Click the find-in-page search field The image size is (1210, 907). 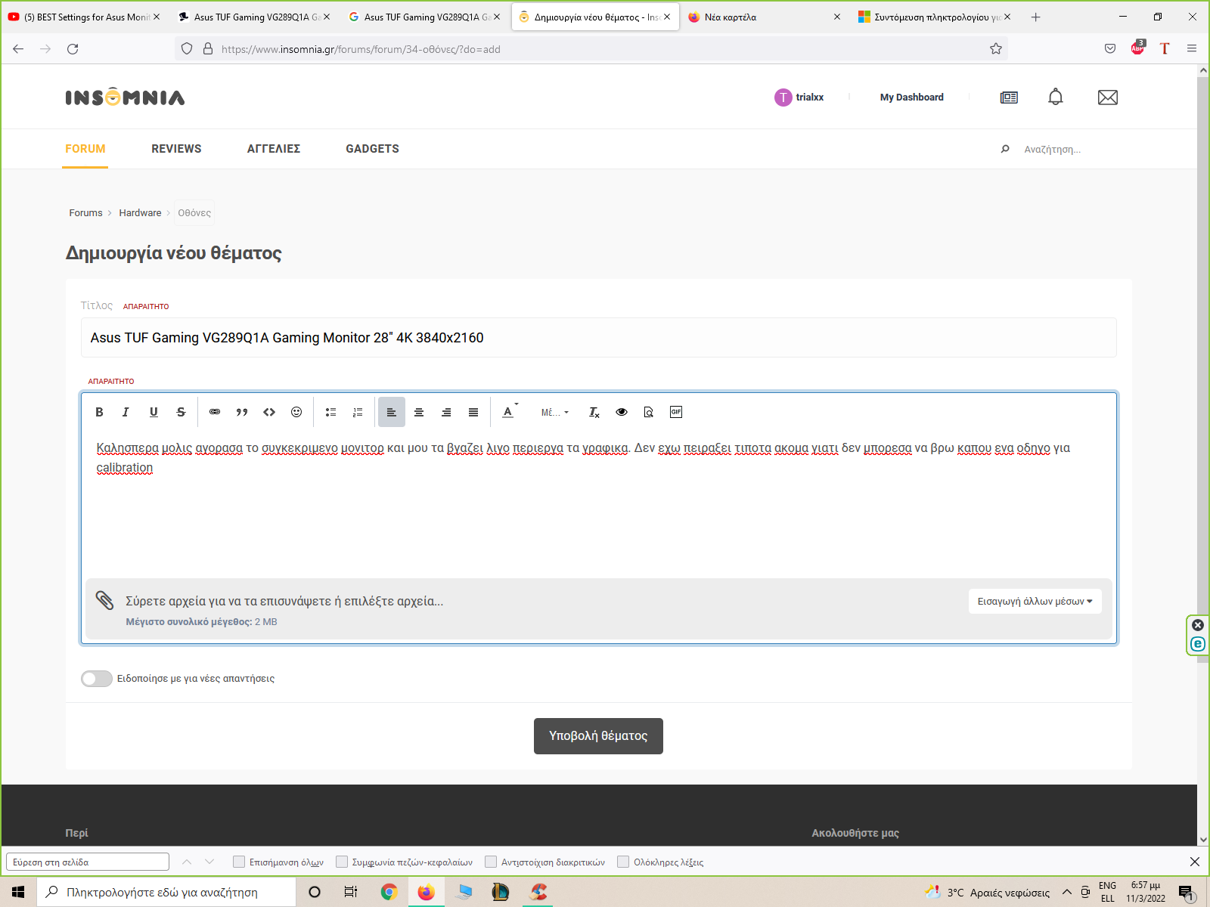88,862
